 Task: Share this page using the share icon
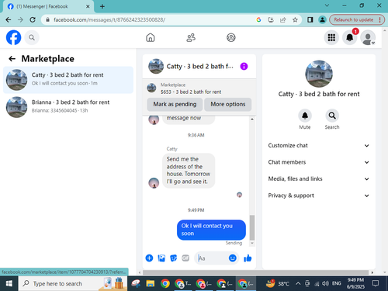click(283, 20)
